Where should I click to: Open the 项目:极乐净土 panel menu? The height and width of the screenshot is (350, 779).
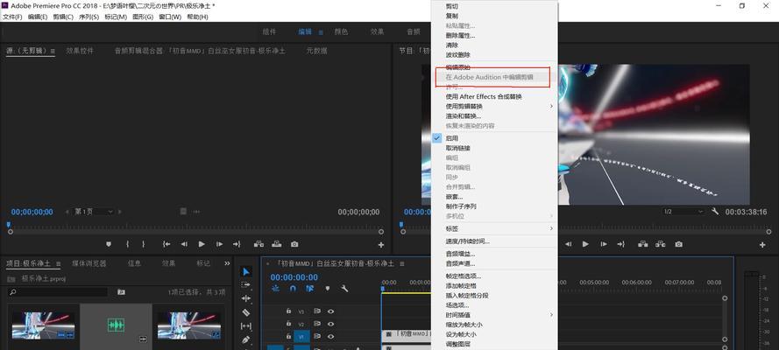pyautogui.click(x=58, y=263)
